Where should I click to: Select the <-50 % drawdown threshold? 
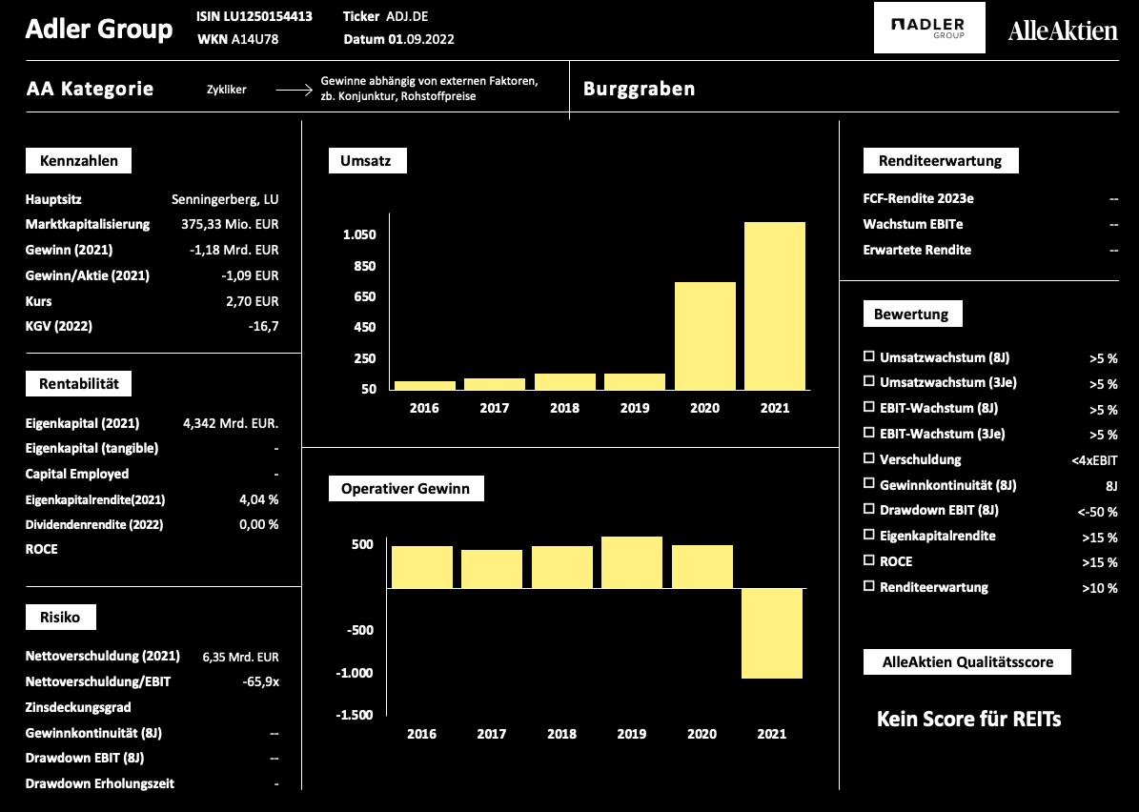[x=1098, y=512]
